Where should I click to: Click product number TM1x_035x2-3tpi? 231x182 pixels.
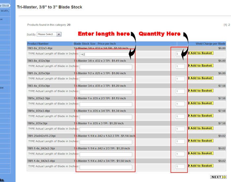39,98
